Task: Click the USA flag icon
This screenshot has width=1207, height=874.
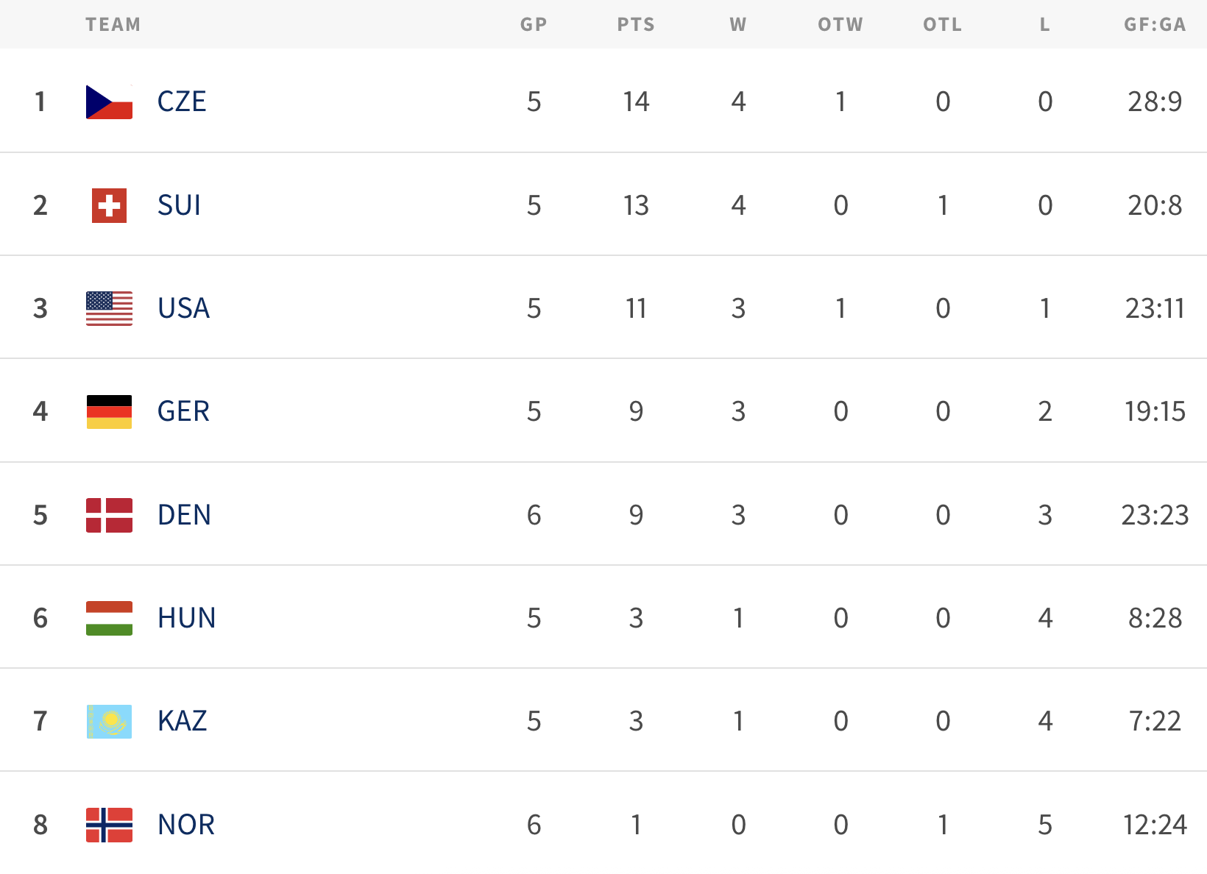Action: tap(109, 308)
